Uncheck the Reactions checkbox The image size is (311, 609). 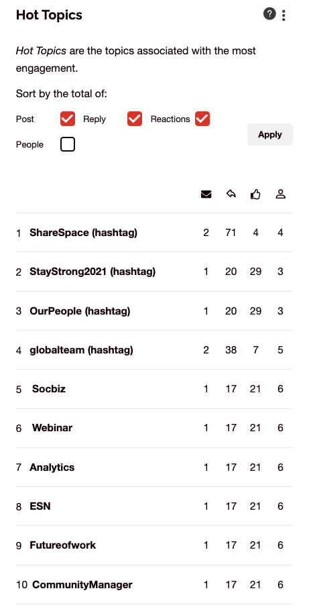point(202,119)
